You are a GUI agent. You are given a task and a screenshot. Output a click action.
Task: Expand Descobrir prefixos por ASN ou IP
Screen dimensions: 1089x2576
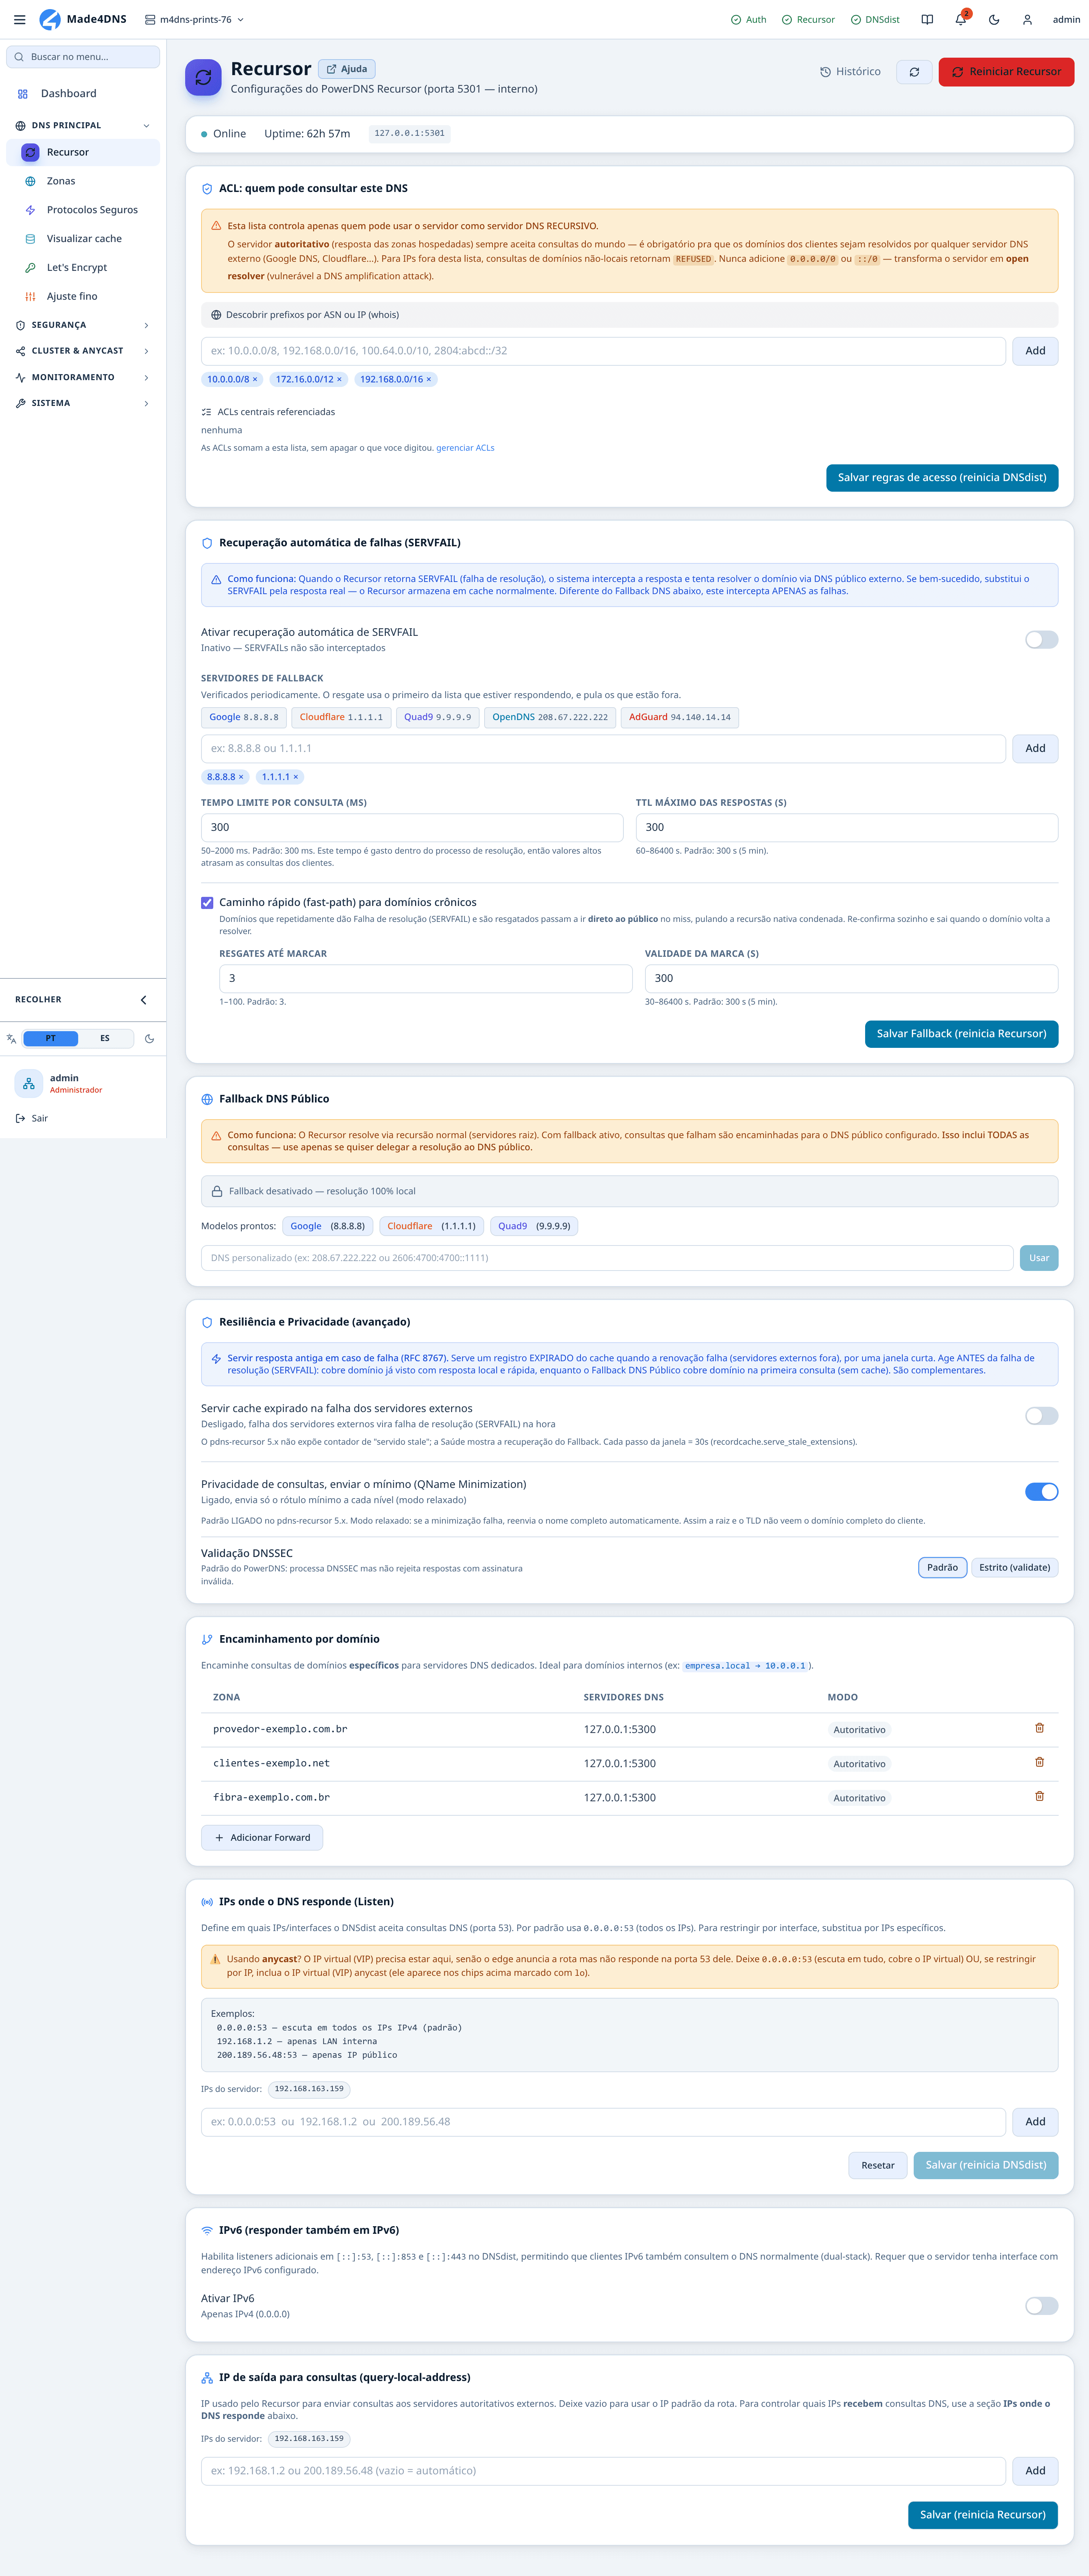tap(629, 315)
